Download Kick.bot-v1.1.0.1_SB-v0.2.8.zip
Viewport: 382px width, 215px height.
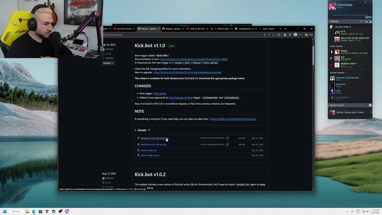pos(155,138)
